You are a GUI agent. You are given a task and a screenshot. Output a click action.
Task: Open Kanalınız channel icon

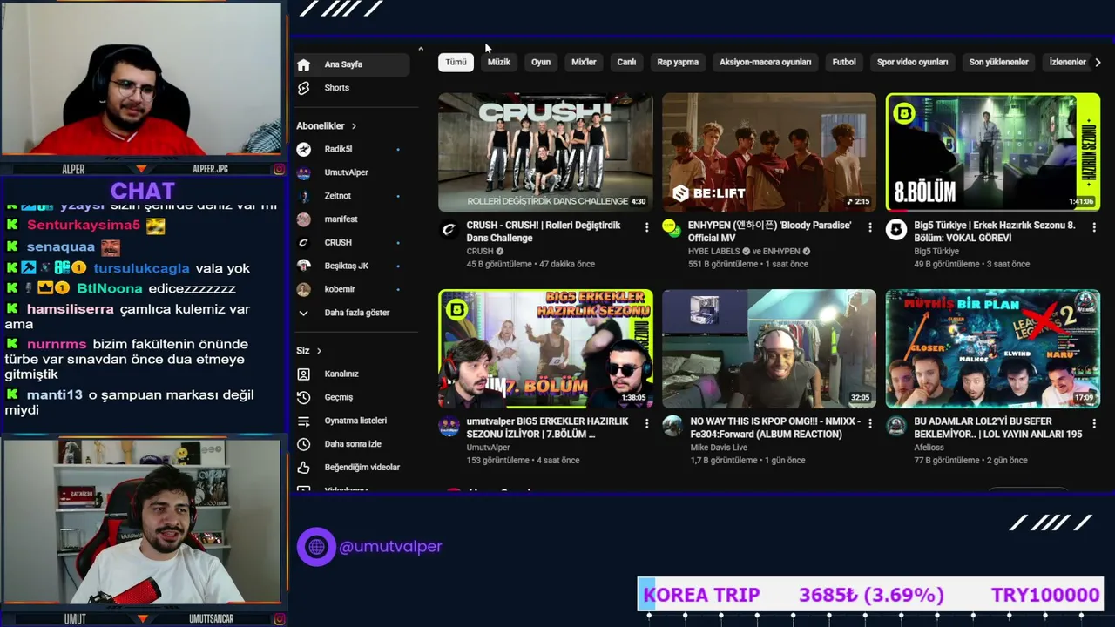303,374
